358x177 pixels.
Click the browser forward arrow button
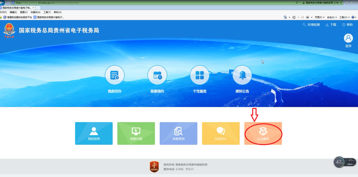8,3
